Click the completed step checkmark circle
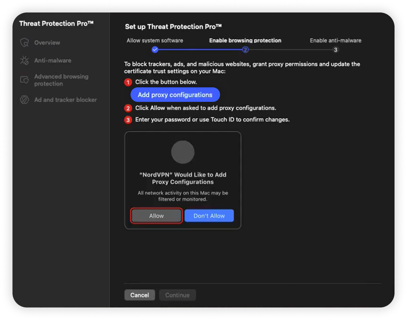The image size is (407, 320). point(155,50)
